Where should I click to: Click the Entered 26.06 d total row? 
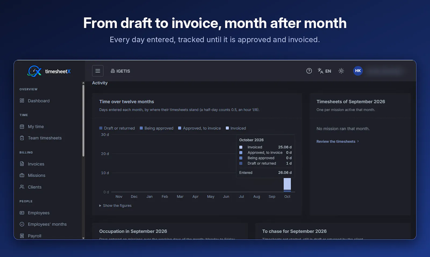[265, 173]
